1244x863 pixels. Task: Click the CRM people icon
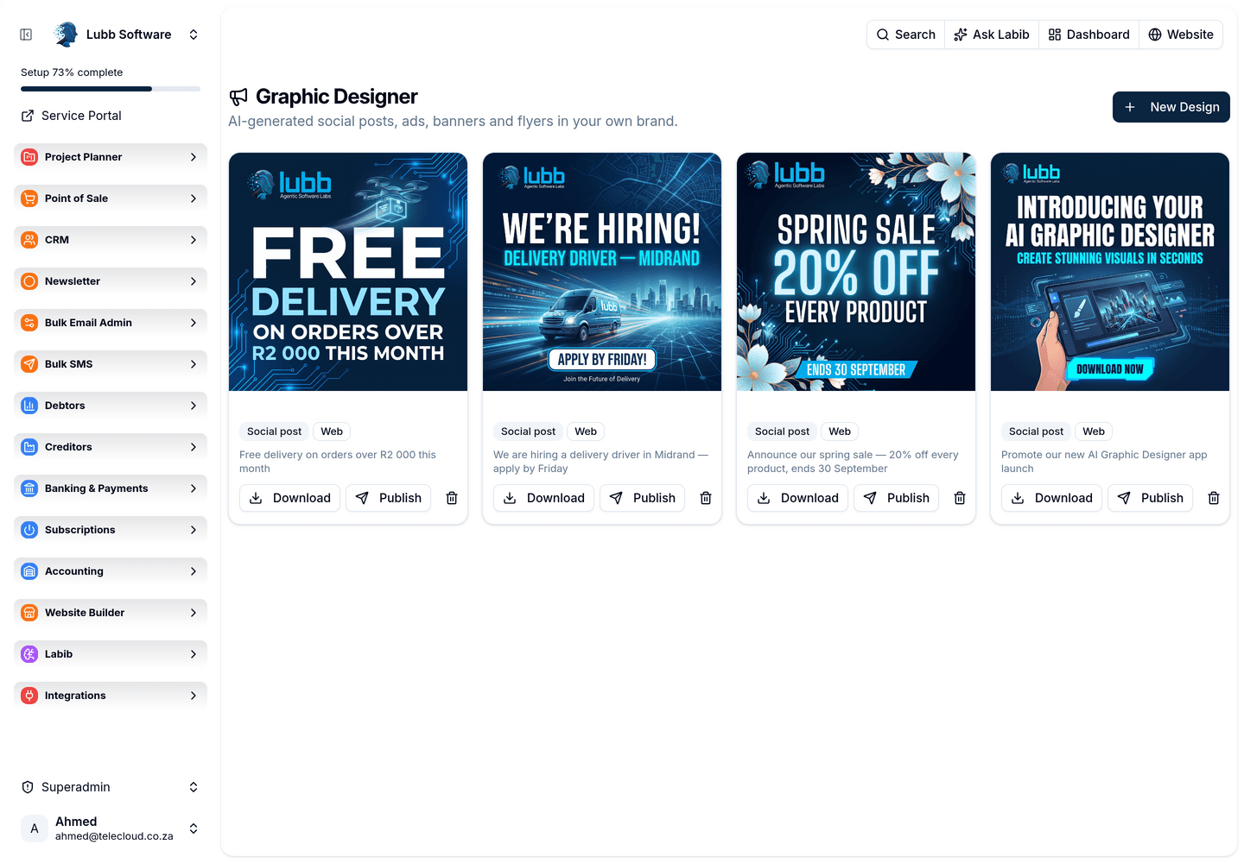tap(29, 240)
